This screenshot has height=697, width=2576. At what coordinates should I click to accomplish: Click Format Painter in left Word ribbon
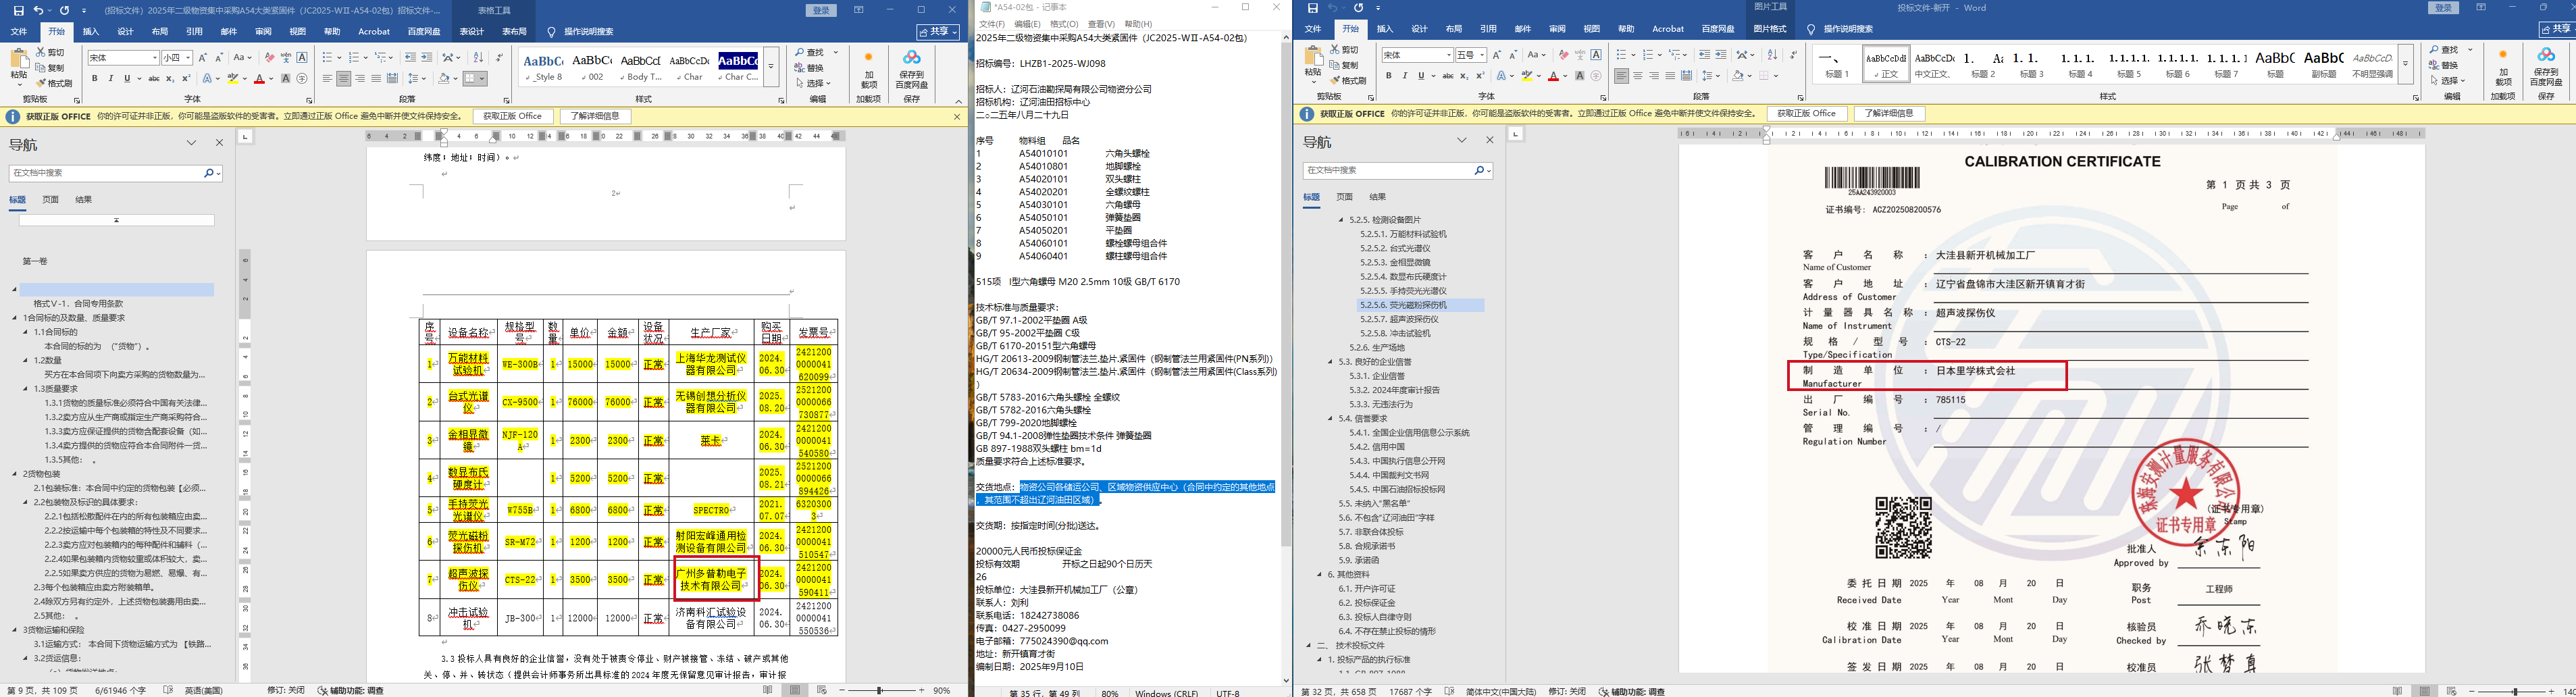coord(54,83)
